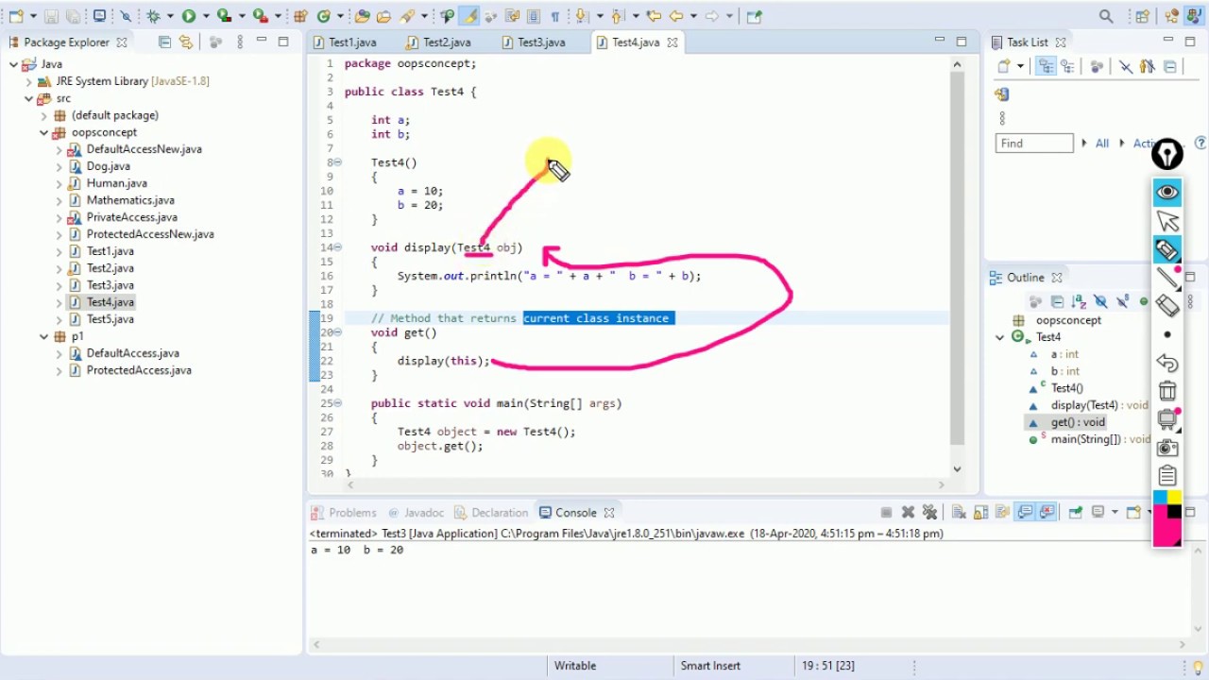Click Remove All Terminated Launches in the Console
This screenshot has height=680, width=1209.
[x=929, y=512]
